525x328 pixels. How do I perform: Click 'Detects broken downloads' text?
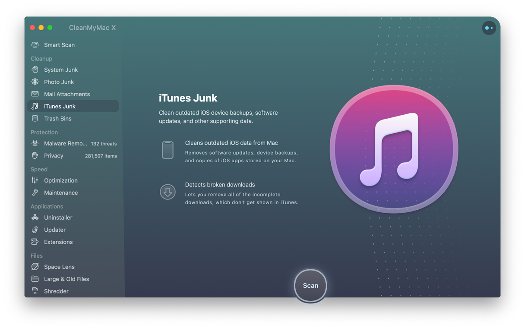[220, 185]
